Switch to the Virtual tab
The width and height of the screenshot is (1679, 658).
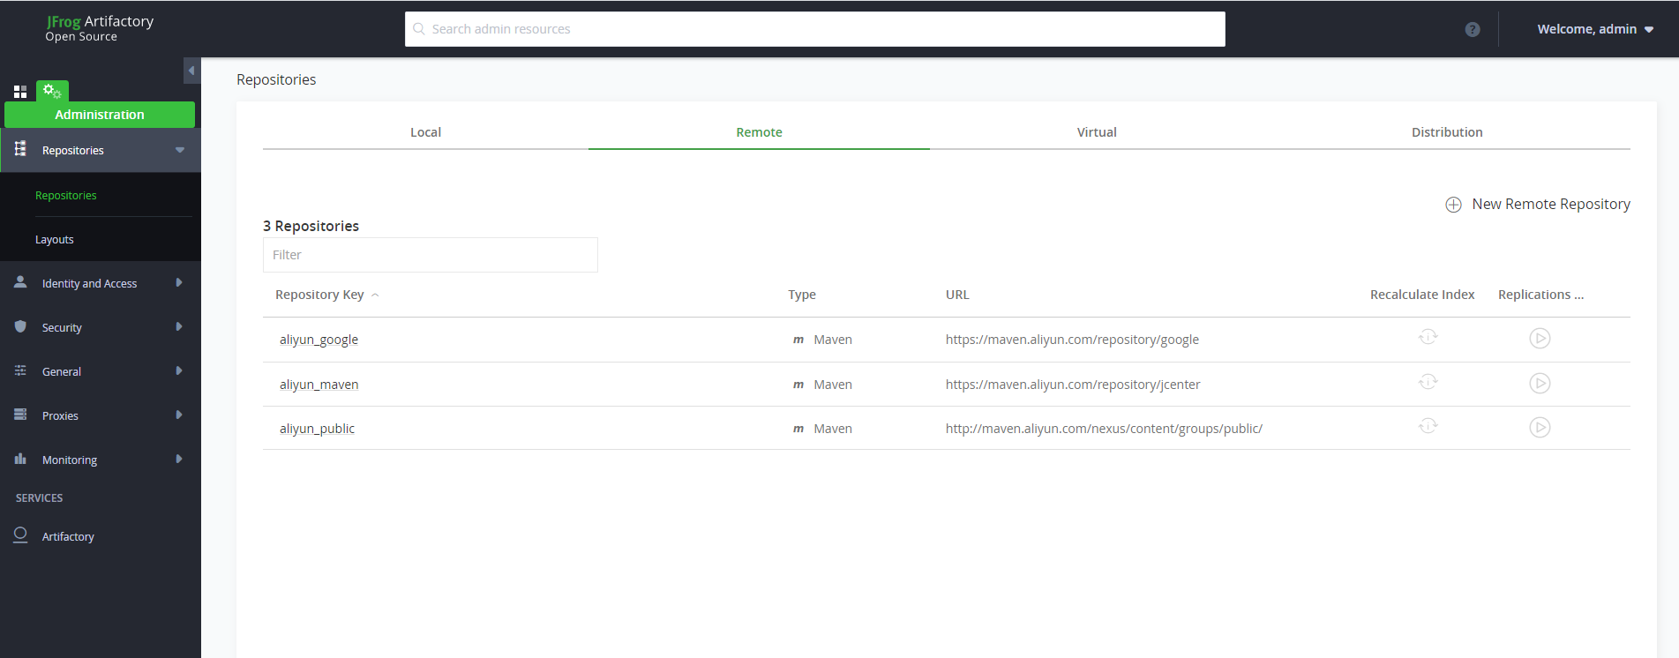(1097, 132)
